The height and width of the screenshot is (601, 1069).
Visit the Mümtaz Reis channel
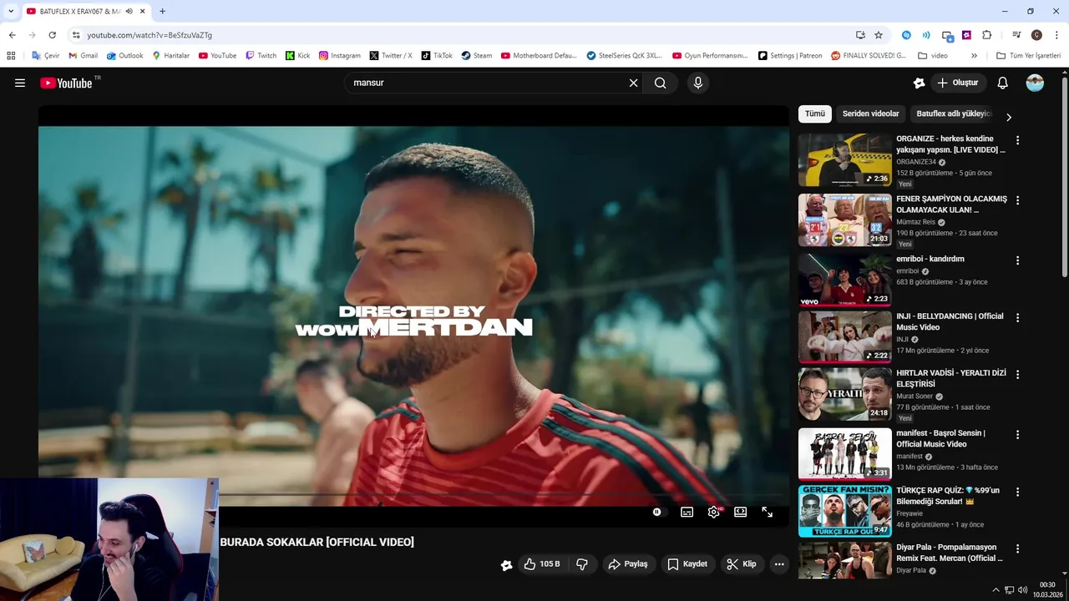point(915,222)
